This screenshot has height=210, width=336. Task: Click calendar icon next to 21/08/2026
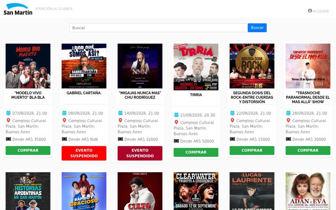coord(176,115)
